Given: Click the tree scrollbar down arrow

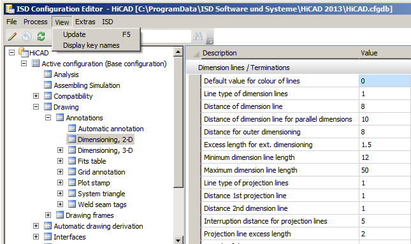Looking at the screenshot, I should (x=178, y=240).
